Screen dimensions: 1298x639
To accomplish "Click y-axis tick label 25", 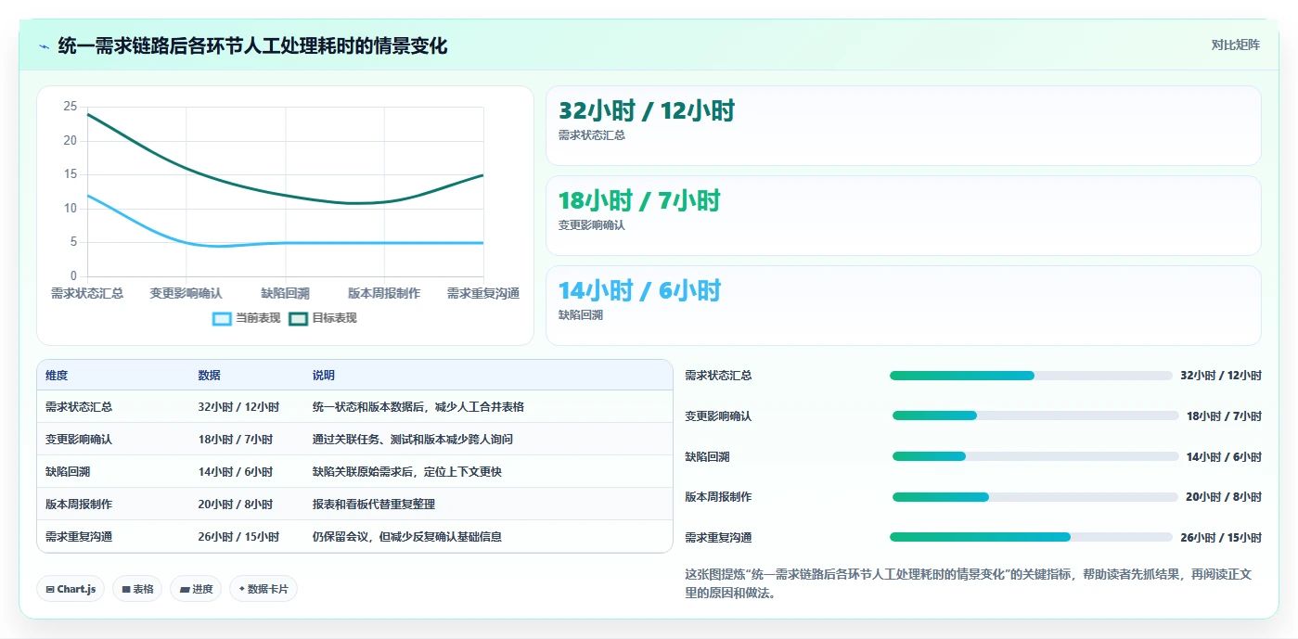I will [71, 107].
